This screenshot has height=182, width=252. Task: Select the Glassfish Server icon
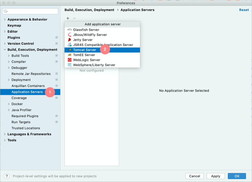[x=70, y=30]
